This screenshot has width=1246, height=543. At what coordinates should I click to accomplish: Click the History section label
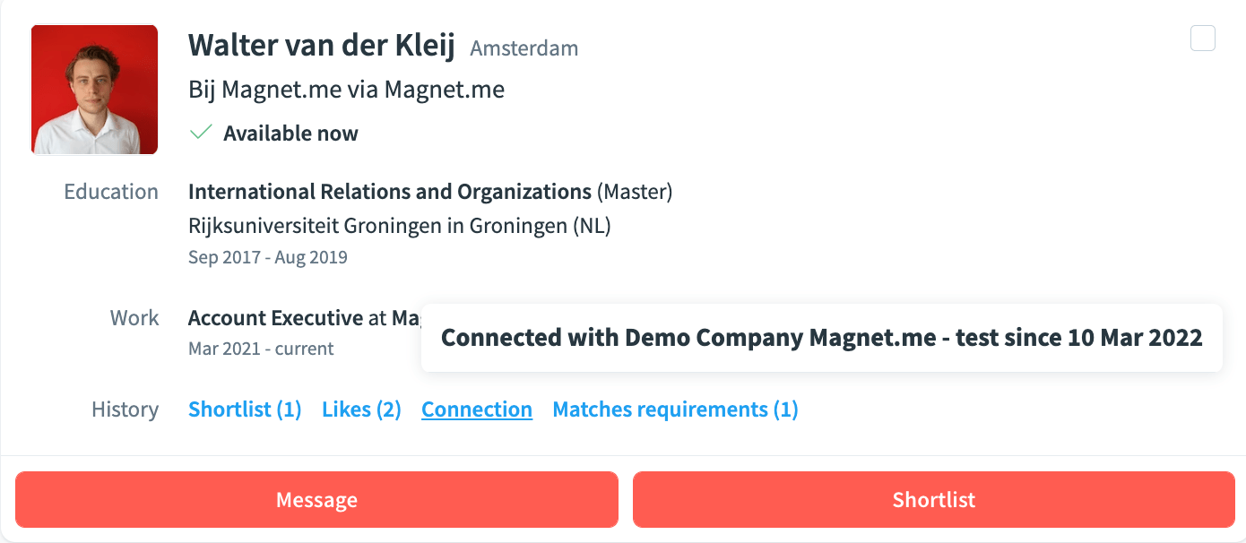125,409
